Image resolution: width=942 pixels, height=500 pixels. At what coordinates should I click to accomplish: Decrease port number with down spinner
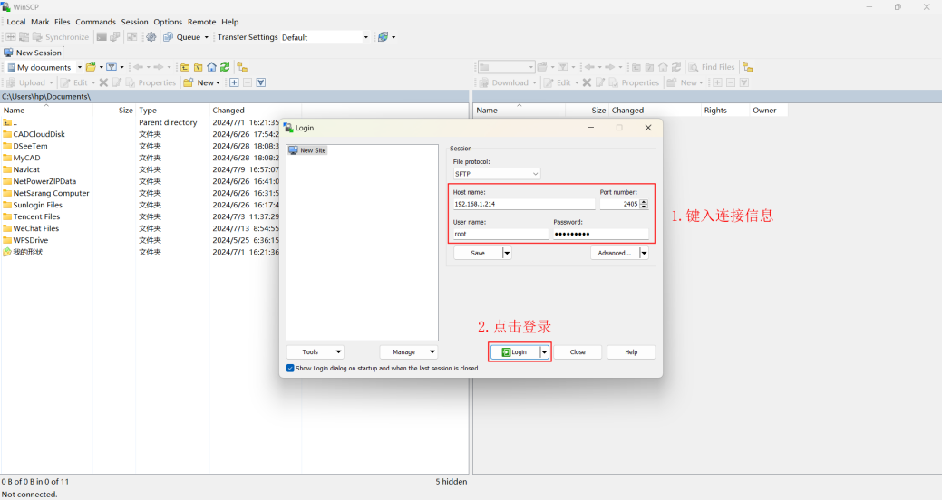[644, 207]
